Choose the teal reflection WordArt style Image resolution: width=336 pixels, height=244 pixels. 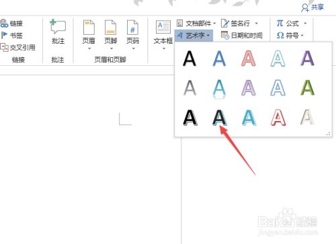[219, 89]
